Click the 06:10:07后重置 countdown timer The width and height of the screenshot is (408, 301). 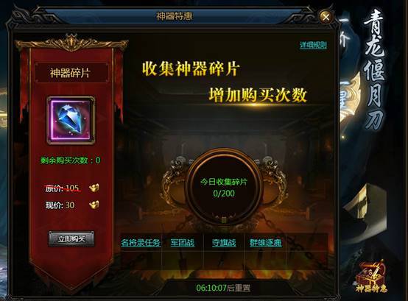223,288
